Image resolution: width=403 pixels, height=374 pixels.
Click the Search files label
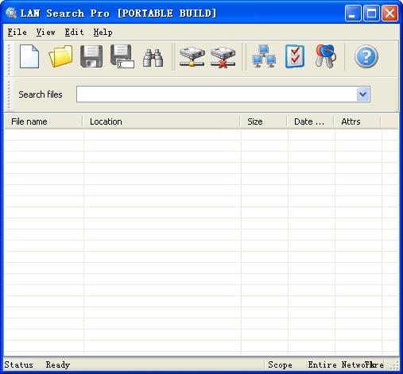(41, 94)
